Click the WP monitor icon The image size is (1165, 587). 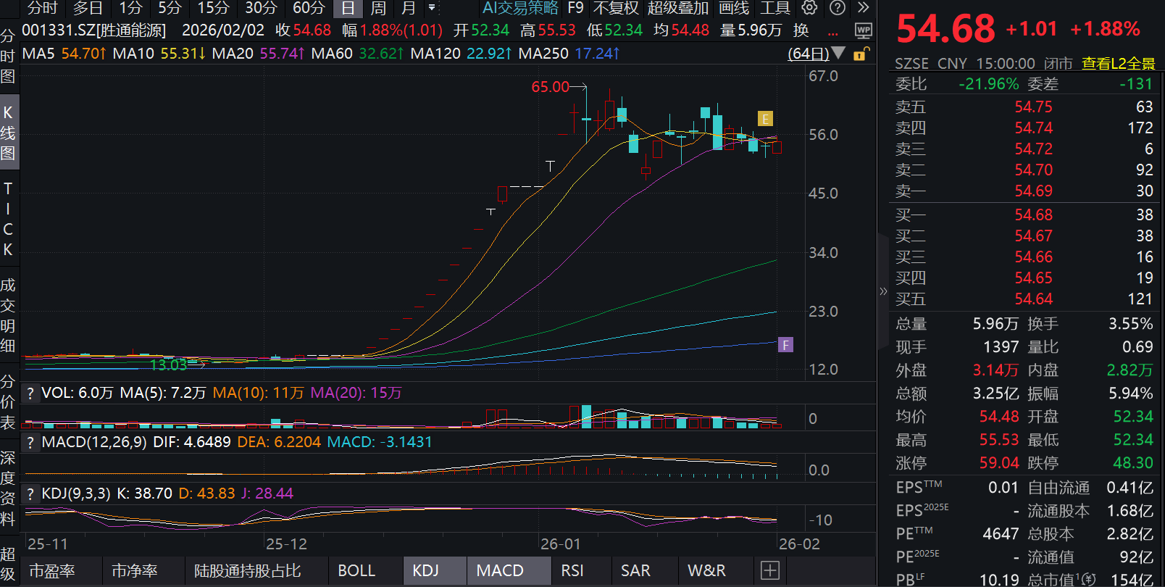(x=863, y=30)
